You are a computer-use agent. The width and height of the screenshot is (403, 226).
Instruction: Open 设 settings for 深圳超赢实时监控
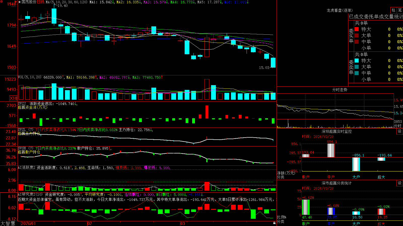(400, 131)
